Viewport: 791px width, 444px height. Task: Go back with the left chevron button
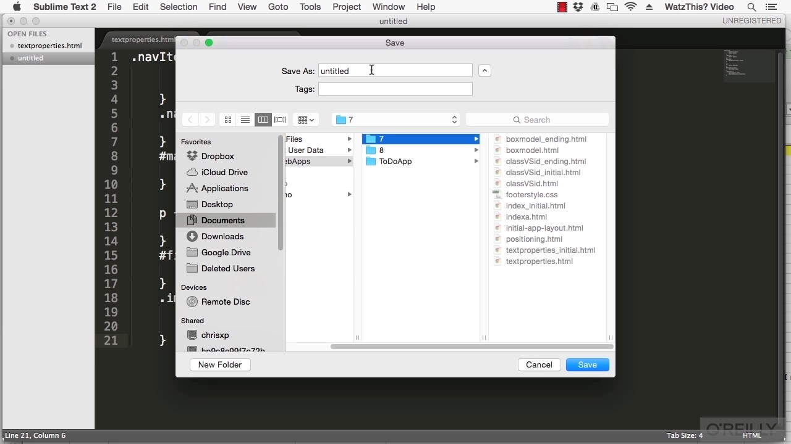pos(190,120)
